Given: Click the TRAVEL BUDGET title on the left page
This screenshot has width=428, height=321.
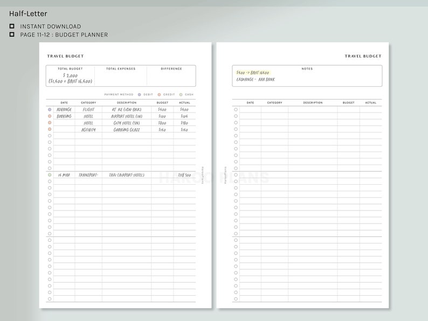Looking at the screenshot, I should point(65,56).
